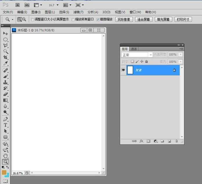Pick the Gradient tool in the toolbox

(6, 100)
